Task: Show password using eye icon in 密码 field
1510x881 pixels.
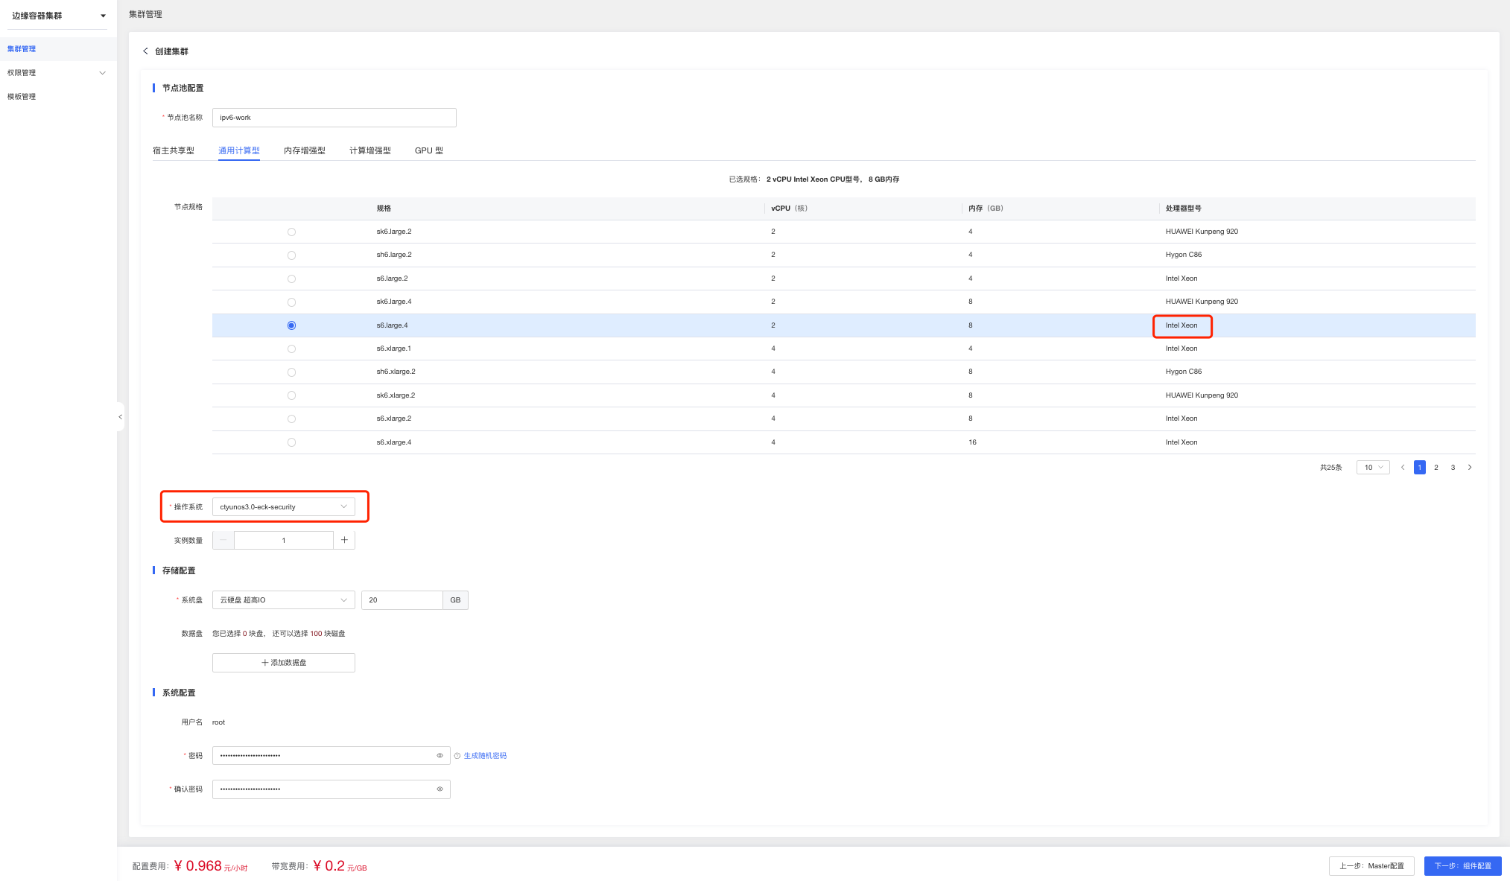Action: pos(440,756)
